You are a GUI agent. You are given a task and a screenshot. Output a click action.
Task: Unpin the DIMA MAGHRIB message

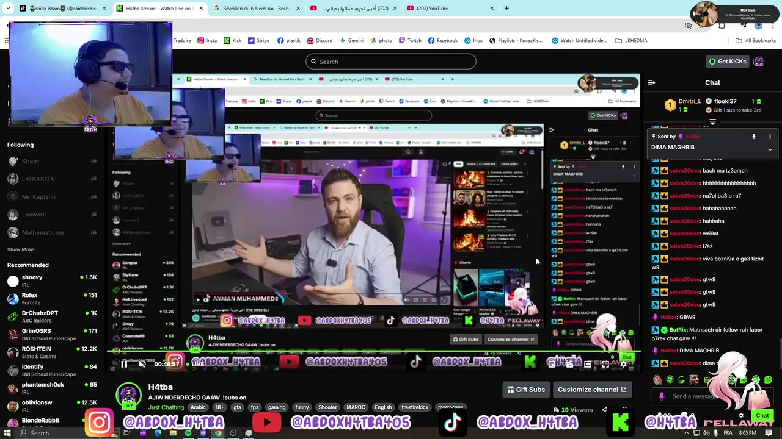coord(754,137)
